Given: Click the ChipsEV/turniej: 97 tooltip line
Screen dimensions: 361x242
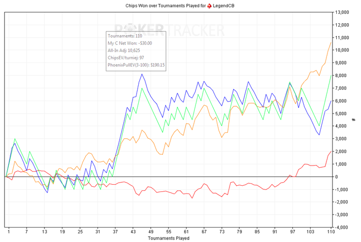Looking at the screenshot, I should pos(126,58).
